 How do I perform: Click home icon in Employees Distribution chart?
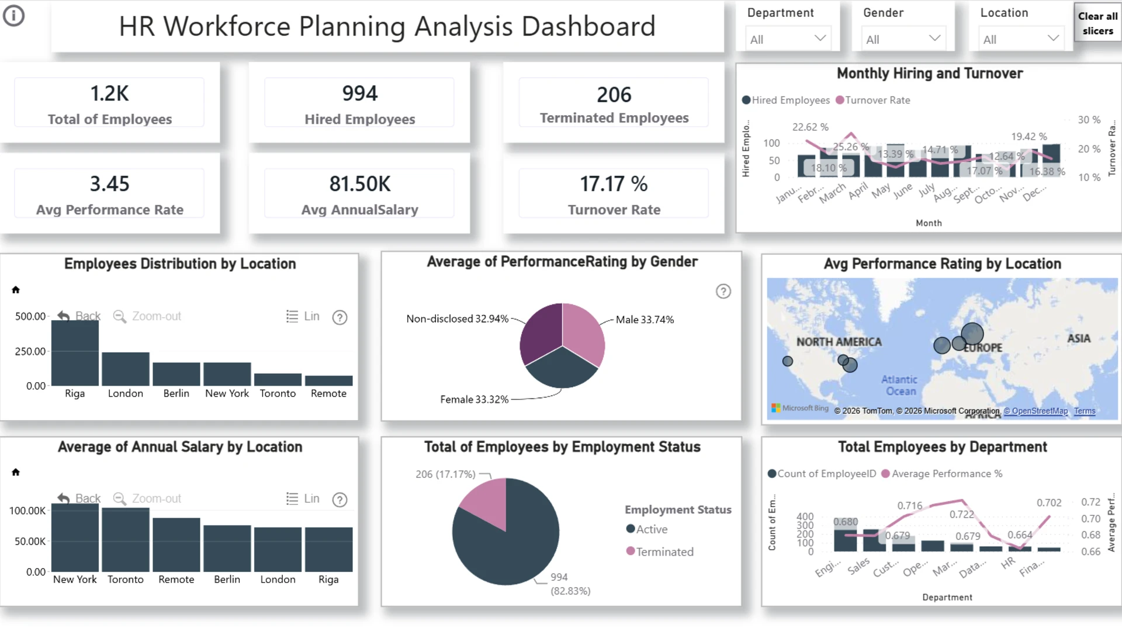(x=16, y=290)
